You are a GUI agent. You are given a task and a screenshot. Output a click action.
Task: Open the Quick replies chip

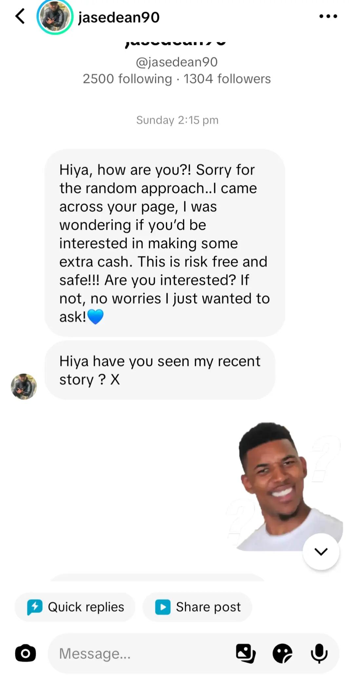click(75, 607)
